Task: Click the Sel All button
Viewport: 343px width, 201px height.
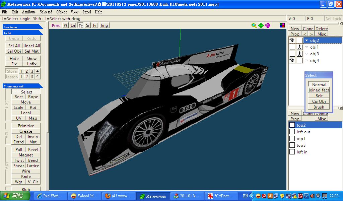Action: tap(14, 46)
